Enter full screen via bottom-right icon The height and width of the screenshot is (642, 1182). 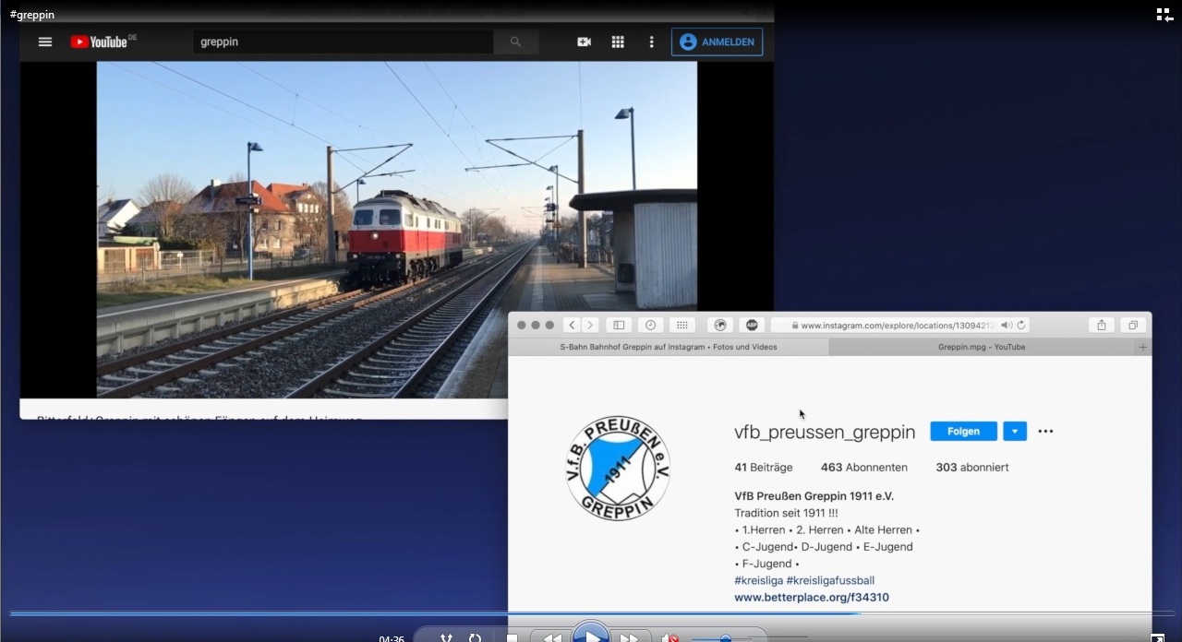tap(1157, 637)
